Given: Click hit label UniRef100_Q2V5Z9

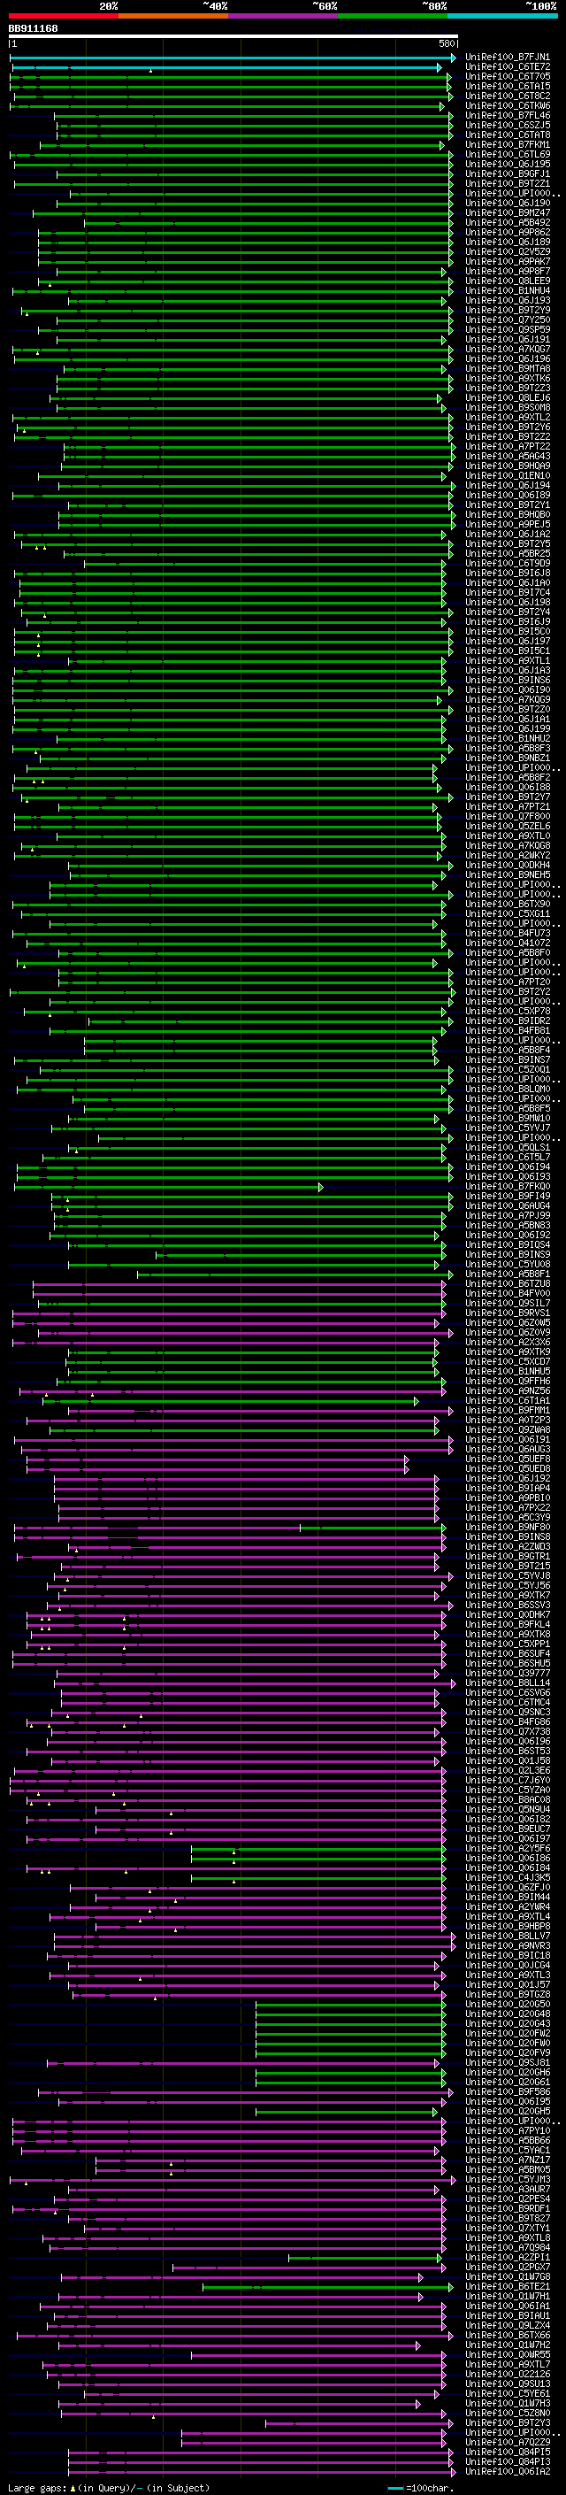Looking at the screenshot, I should click(x=507, y=252).
